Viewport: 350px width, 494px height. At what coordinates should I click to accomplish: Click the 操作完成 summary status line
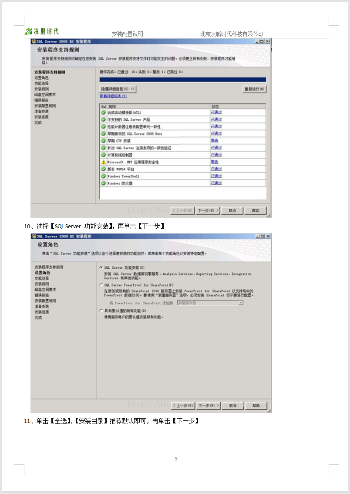coord(141,72)
